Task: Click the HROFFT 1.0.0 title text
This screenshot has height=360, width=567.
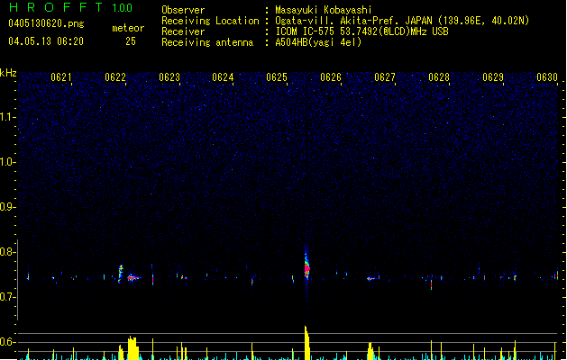Action: point(70,7)
